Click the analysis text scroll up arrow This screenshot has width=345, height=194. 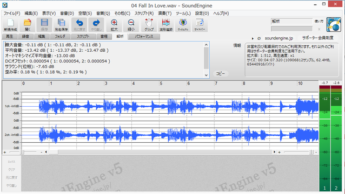click(x=206, y=45)
